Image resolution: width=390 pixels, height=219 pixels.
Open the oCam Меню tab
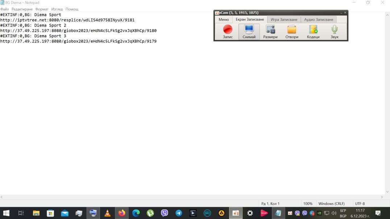(224, 20)
